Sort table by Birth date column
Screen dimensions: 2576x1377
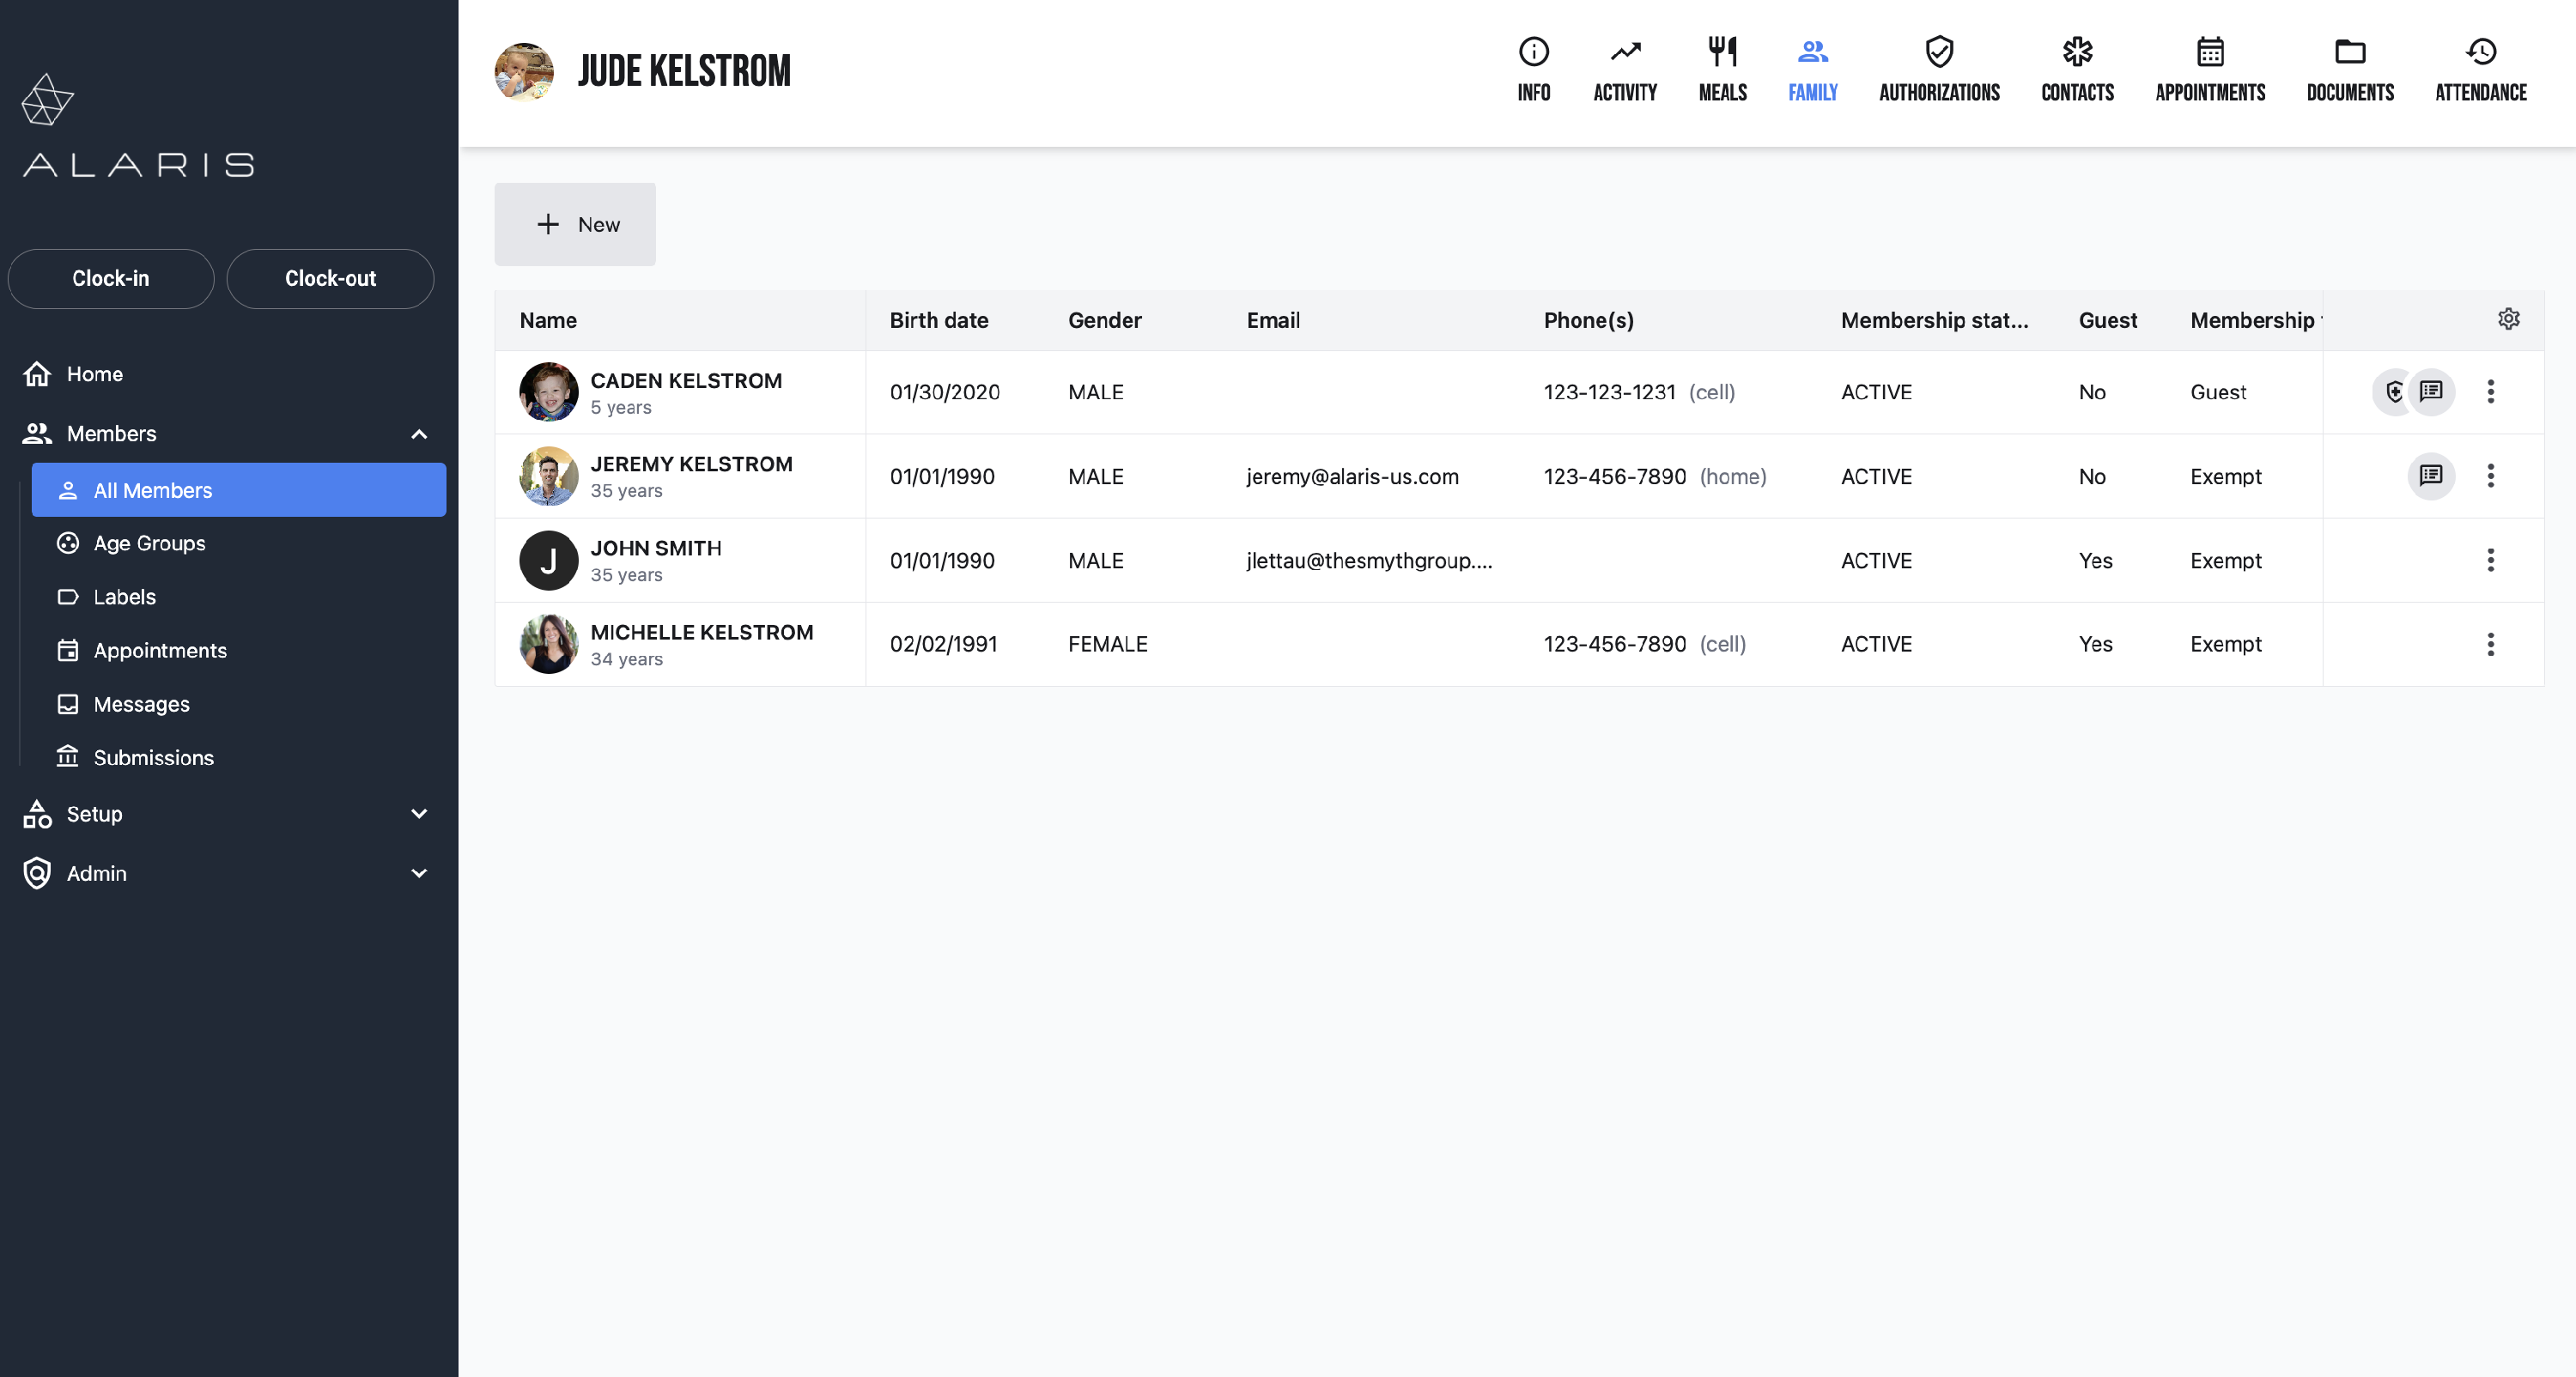pos(938,320)
